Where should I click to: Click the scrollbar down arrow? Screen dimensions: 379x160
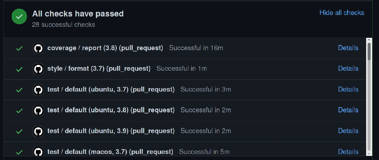coord(369,154)
